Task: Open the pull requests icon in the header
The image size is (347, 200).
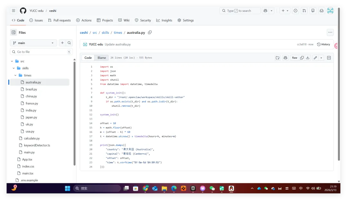Action: coord(304,11)
